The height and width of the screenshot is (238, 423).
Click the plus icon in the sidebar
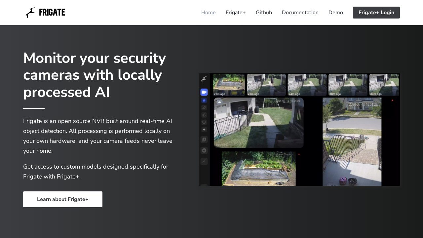coord(204,130)
